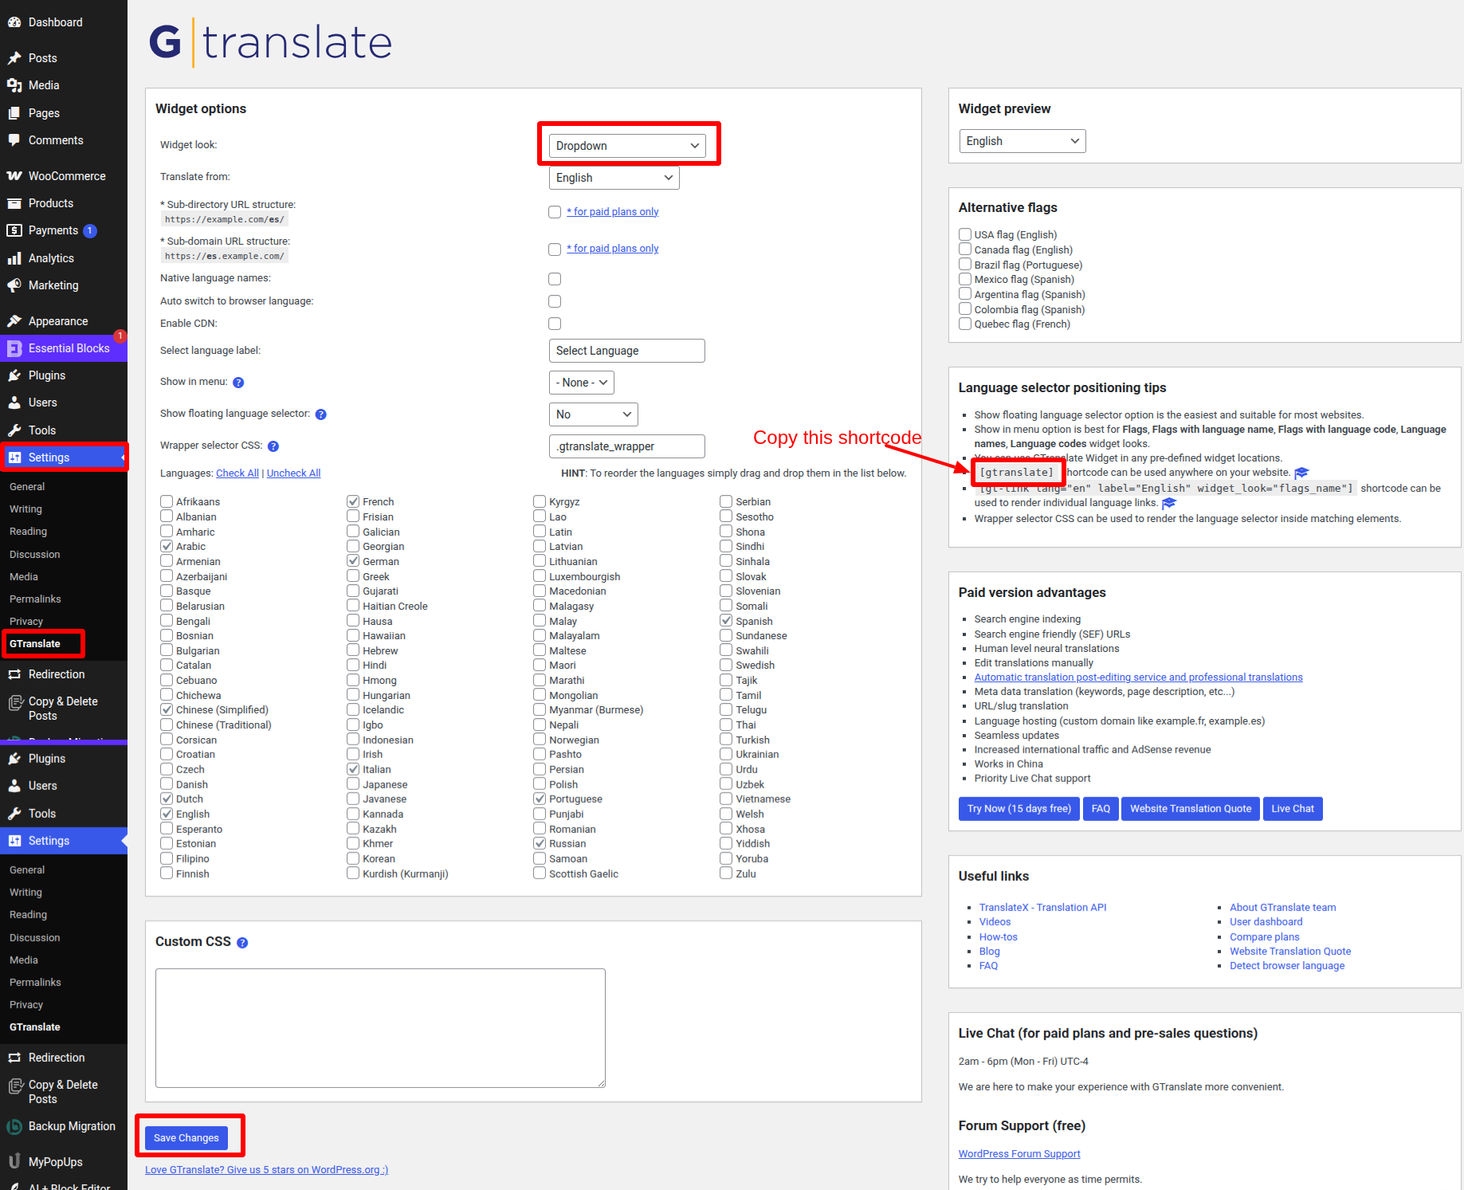1464x1190 pixels.
Task: Click help icon beside Wrapper selector CSS
Action: pyautogui.click(x=273, y=446)
